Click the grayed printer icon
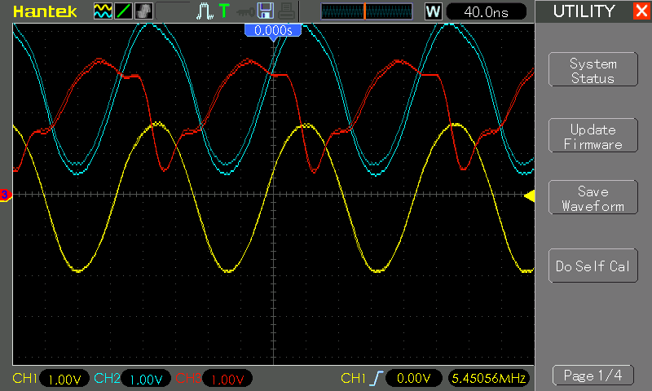 (286, 11)
